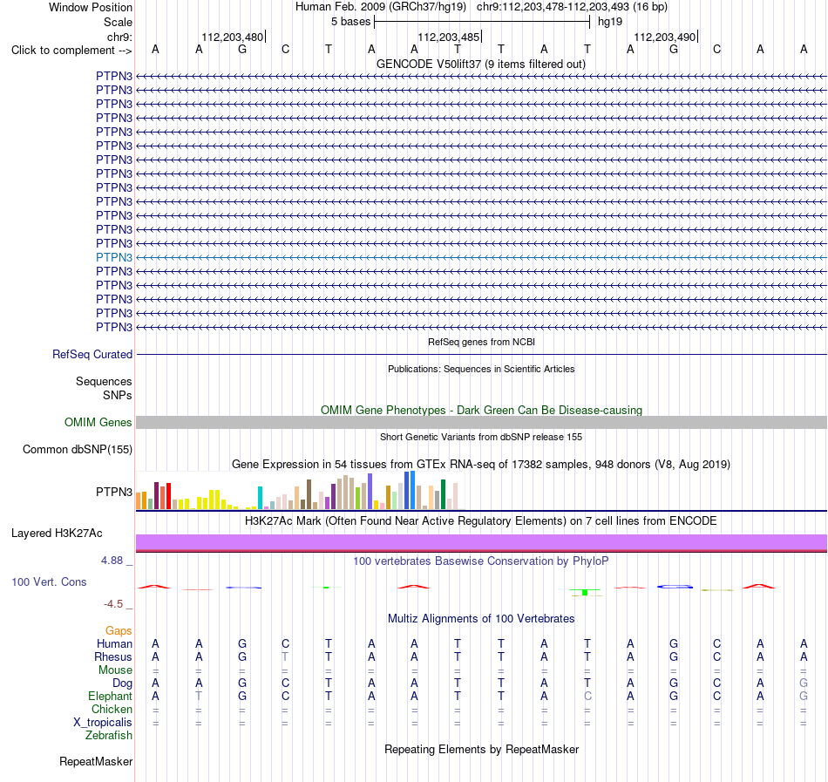This screenshot has width=828, height=782.
Task: Click the X_tropicalis alignment row label
Action: (x=103, y=723)
